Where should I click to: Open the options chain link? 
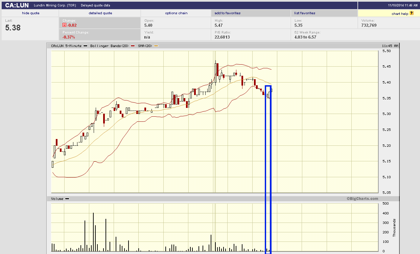176,13
